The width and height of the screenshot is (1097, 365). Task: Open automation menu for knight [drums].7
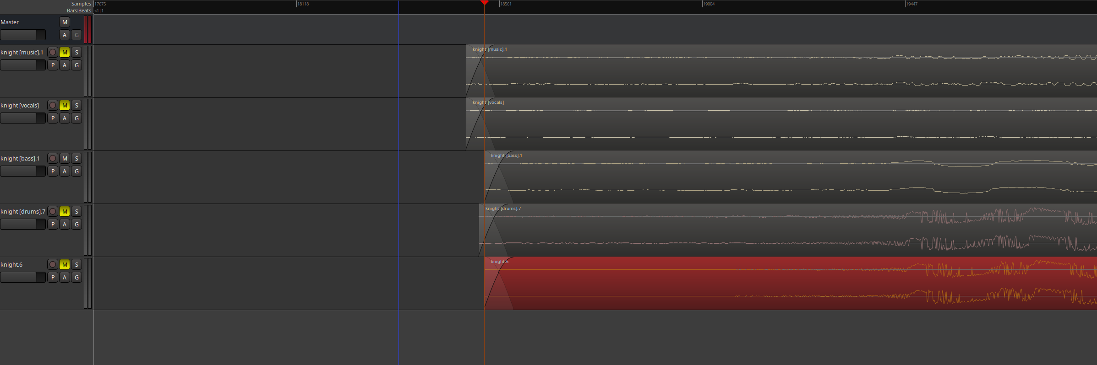pos(65,224)
